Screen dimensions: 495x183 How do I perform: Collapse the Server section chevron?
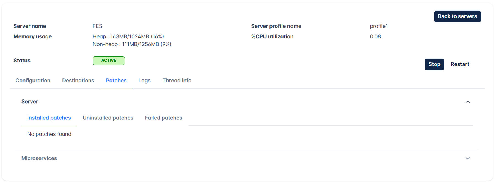pos(468,102)
